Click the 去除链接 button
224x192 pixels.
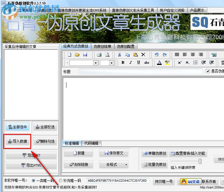[78, 164]
